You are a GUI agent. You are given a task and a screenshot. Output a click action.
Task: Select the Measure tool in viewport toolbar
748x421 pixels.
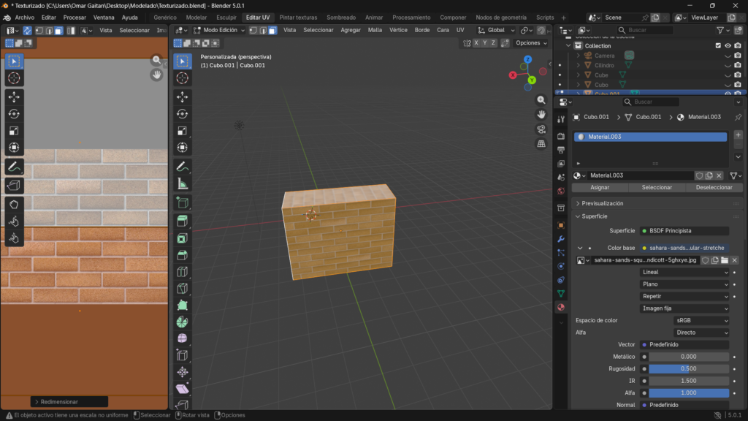tap(182, 183)
